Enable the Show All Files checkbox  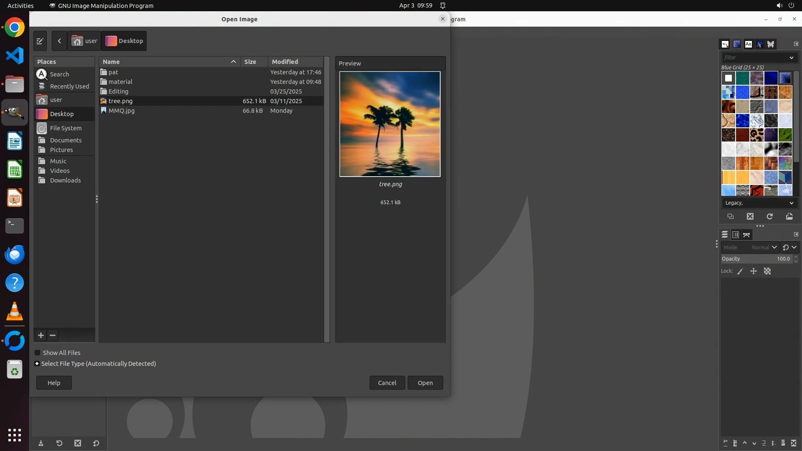click(38, 353)
